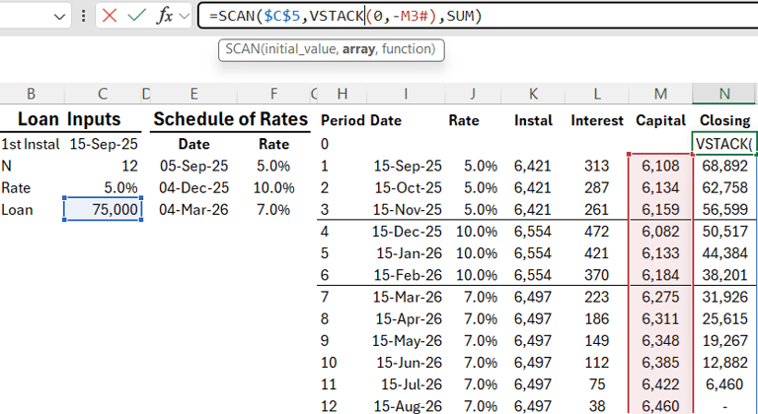
Task: Select column N header
Action: tap(723, 94)
